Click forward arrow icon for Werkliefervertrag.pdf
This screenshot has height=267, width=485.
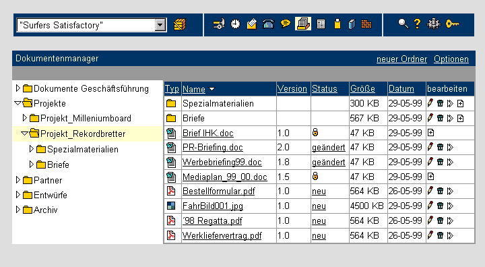click(450, 235)
